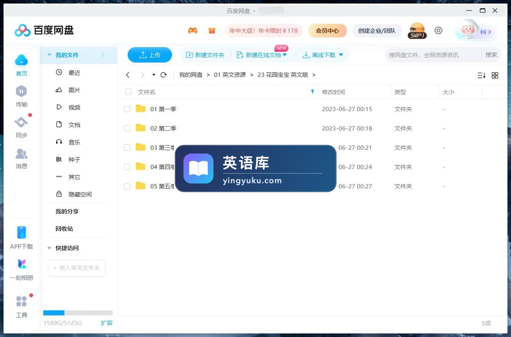Click the gift box icon in header
511x337 pixels.
point(212,31)
